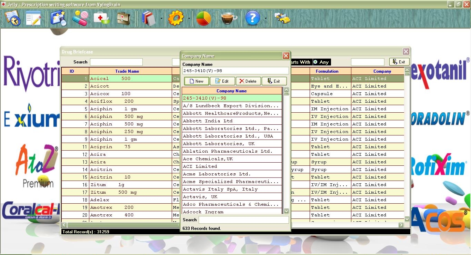Viewport: 471px width, 255px height.
Task: Select Actavis Italy SpA, Italy row
Action: pos(232,189)
